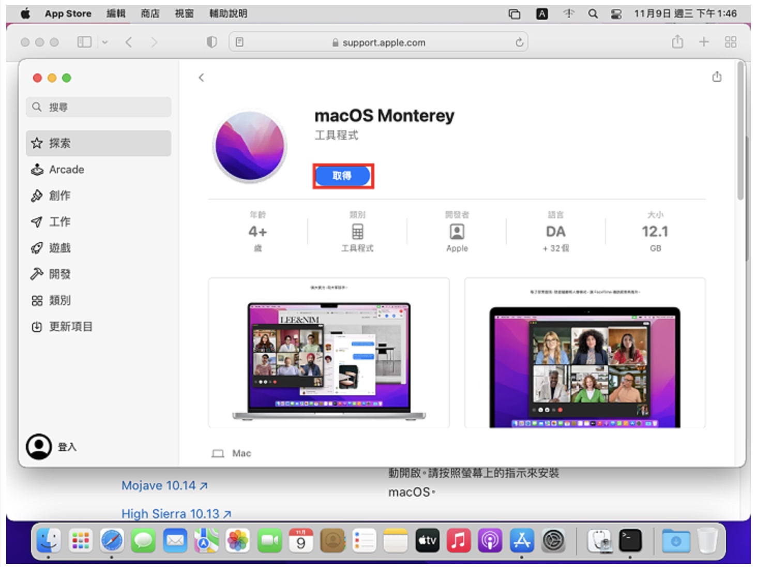The width and height of the screenshot is (757, 567).
Task: Click the 工具程式 category calculator icon
Action: [357, 231]
